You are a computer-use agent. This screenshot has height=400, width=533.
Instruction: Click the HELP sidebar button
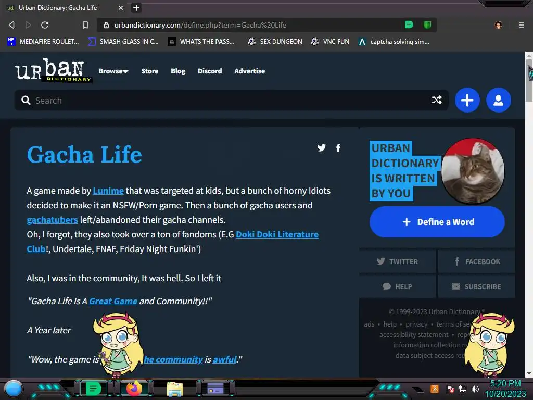397,286
